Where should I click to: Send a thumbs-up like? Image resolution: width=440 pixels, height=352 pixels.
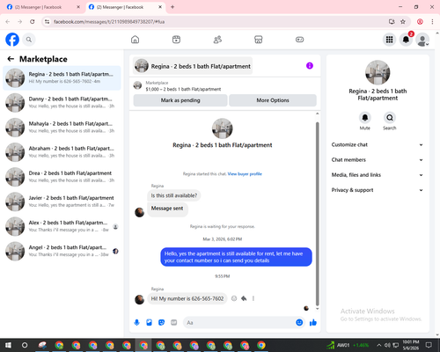pyautogui.click(x=313, y=323)
